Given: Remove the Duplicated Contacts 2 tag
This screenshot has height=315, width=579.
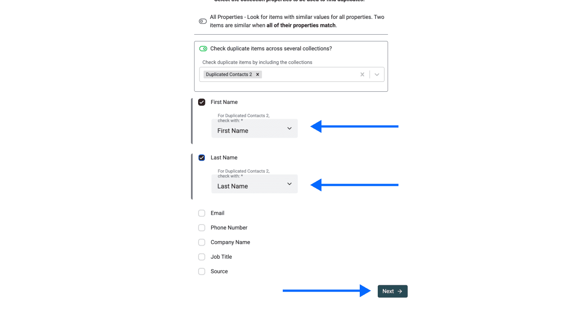Looking at the screenshot, I should [258, 75].
